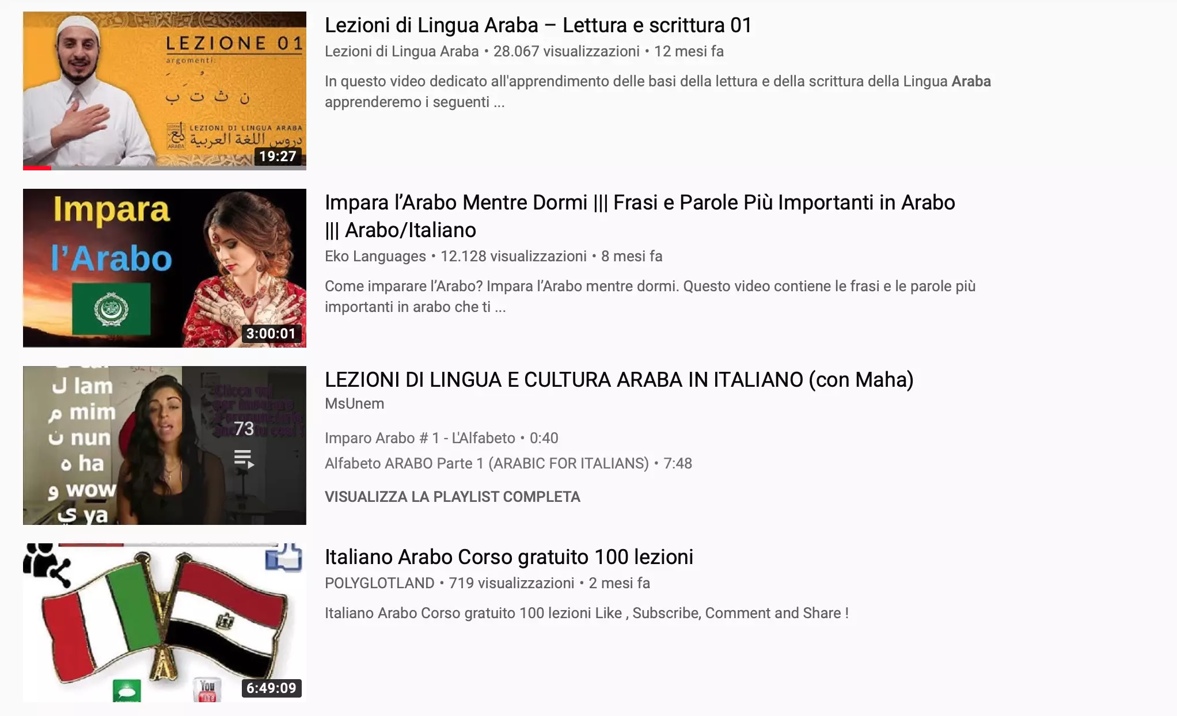Click the 3:00:01 duration badge

pos(271,333)
